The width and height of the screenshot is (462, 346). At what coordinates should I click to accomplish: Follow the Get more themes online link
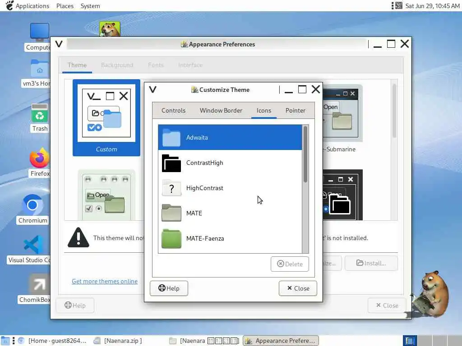[105, 281]
